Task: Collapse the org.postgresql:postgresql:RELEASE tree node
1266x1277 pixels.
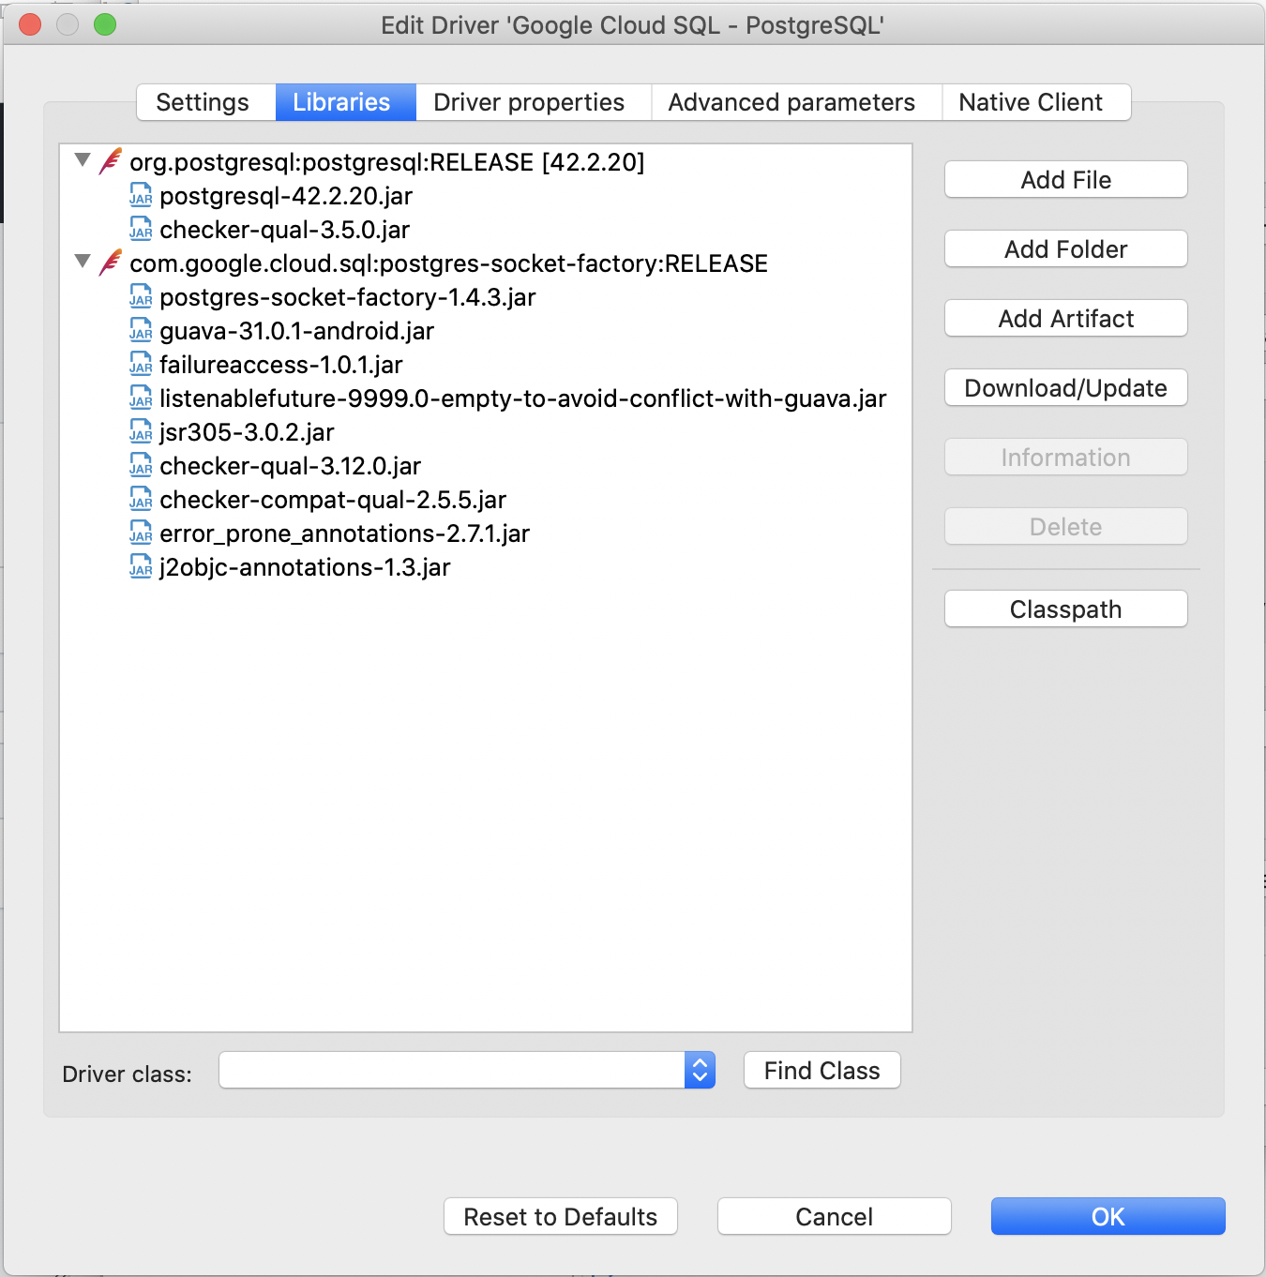Action: click(x=83, y=160)
